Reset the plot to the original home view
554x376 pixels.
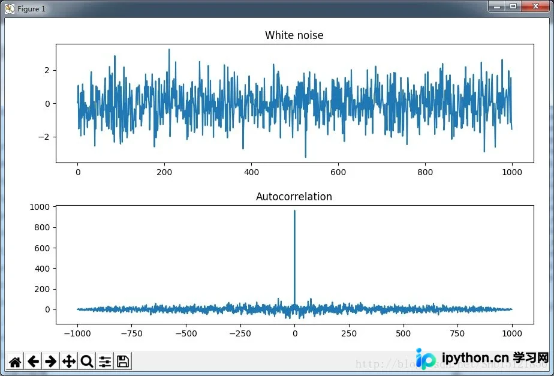pyautogui.click(x=15, y=361)
